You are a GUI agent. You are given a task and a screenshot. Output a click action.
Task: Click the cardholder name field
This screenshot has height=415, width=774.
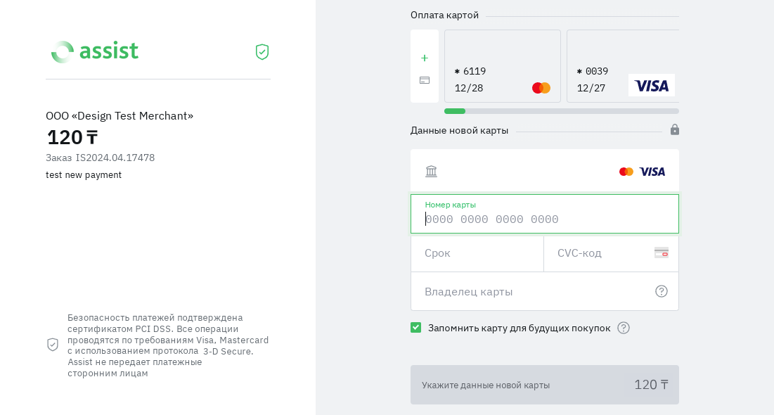(534, 291)
